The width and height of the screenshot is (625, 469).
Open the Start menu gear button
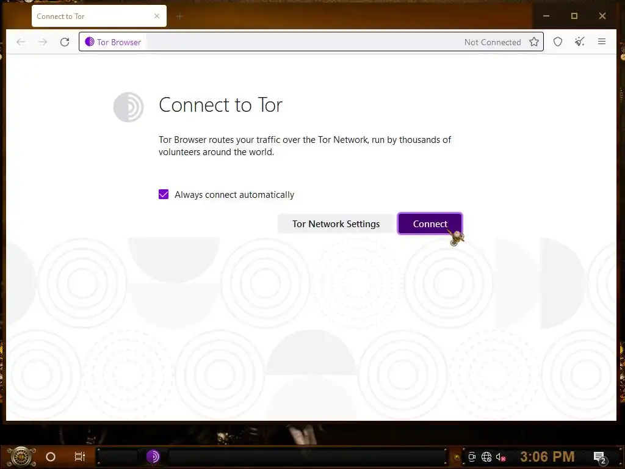point(21,457)
